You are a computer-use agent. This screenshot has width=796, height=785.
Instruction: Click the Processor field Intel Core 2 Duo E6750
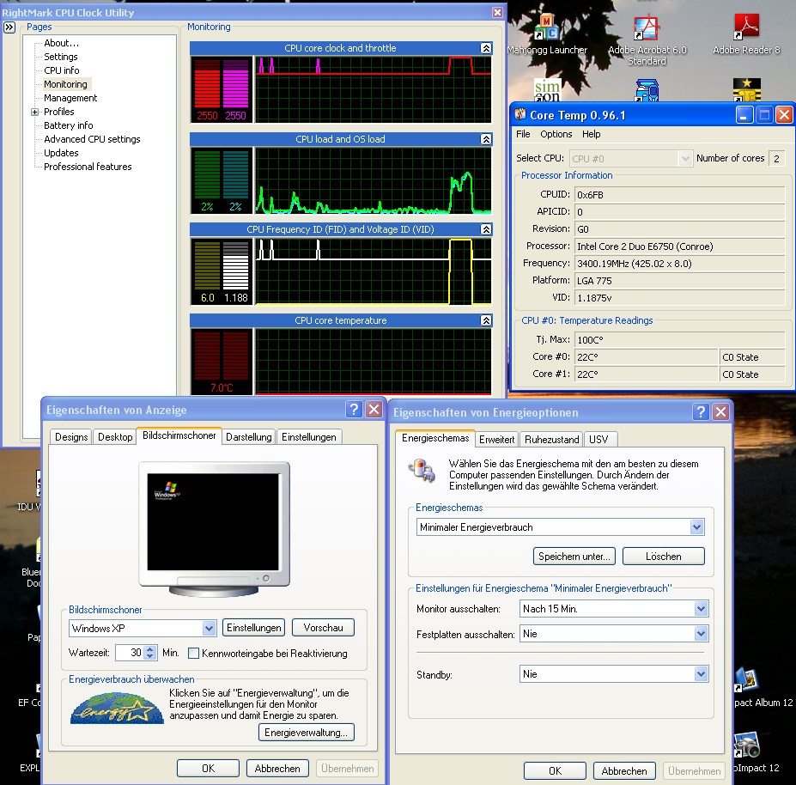680,246
